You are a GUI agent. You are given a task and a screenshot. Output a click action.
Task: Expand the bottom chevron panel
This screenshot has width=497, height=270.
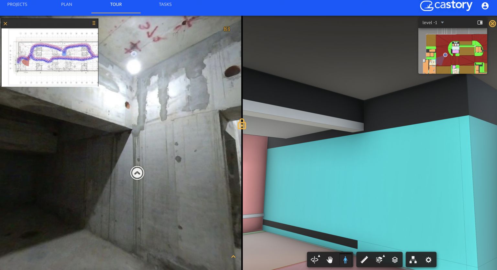(233, 257)
